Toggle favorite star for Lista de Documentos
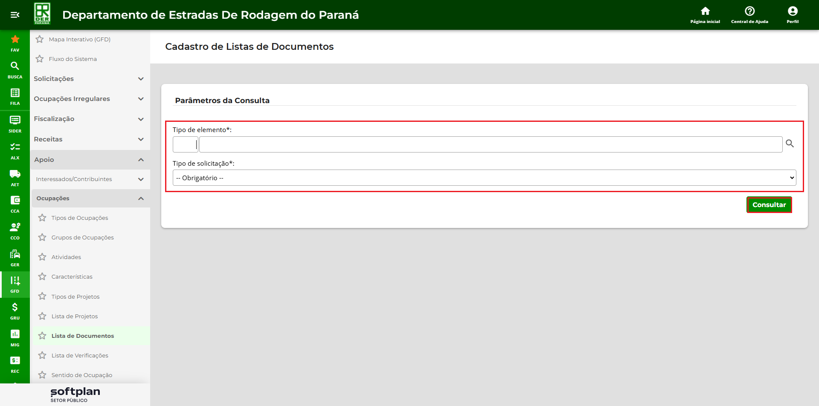 42,336
